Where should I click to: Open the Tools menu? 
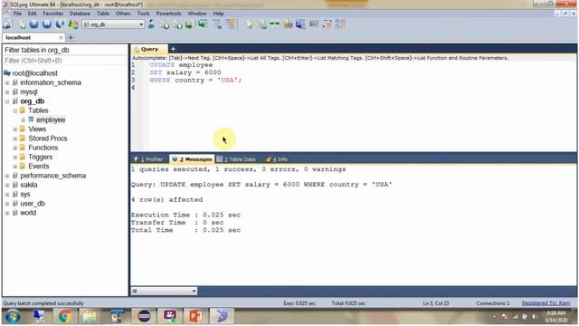143,14
